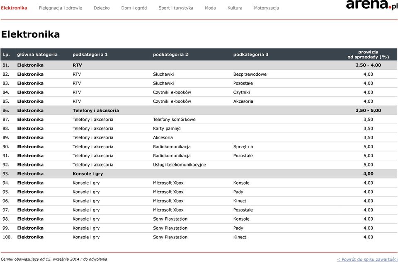The image size is (398, 262).
Task: Select Microsoft Xbox in row 97
Action: point(168,210)
